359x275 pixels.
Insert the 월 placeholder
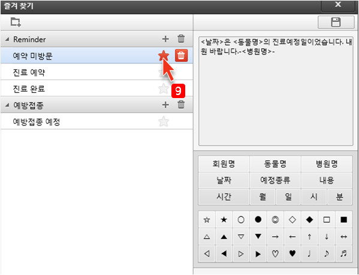(263, 197)
